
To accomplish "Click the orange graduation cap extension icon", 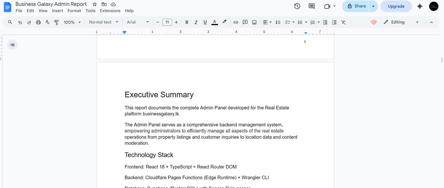I will pos(374,22).
